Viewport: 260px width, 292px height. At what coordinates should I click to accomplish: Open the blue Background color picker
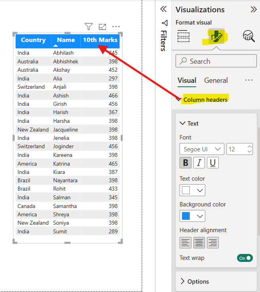(x=192, y=216)
